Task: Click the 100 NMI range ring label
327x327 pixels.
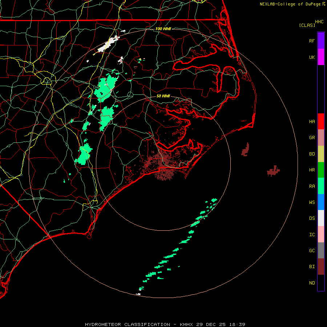Action: tap(163, 29)
